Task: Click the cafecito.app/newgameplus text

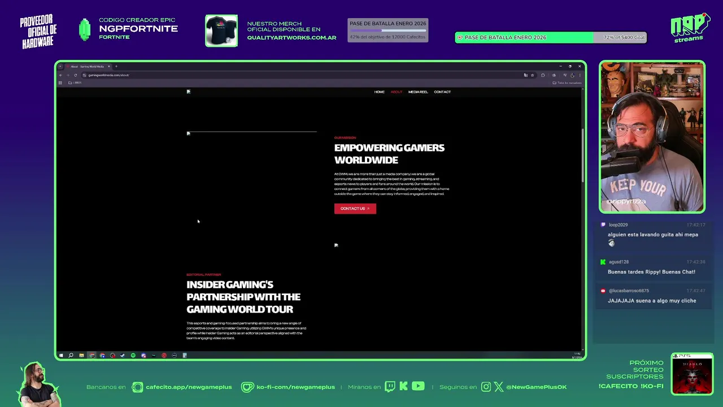Action: pos(189,387)
